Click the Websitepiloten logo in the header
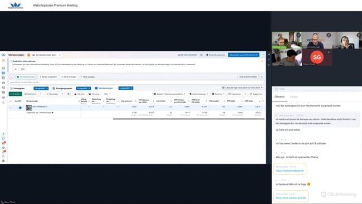362x204 pixels. tap(16, 6)
